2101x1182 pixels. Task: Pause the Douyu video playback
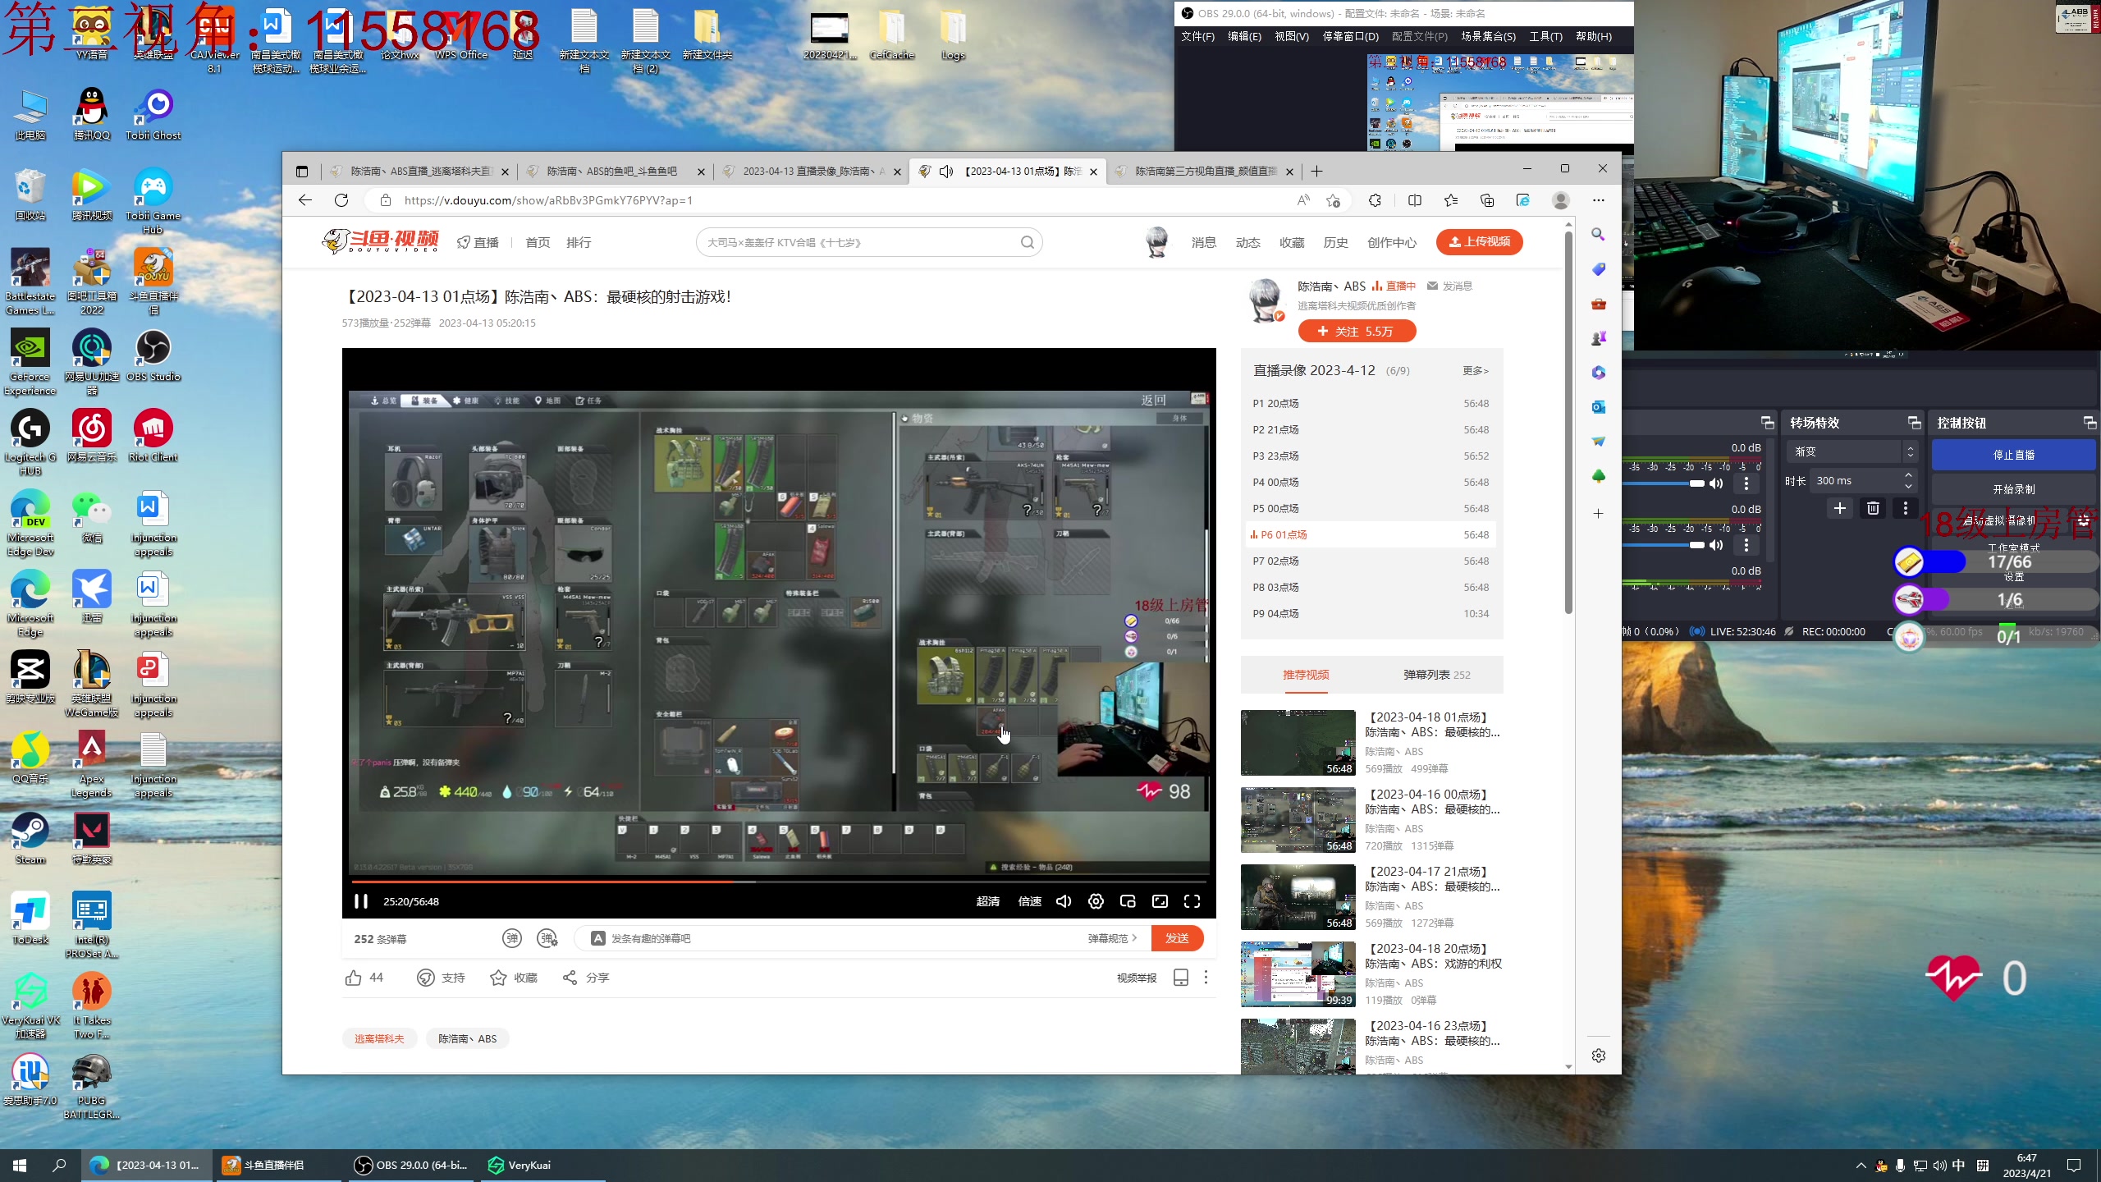point(360,901)
